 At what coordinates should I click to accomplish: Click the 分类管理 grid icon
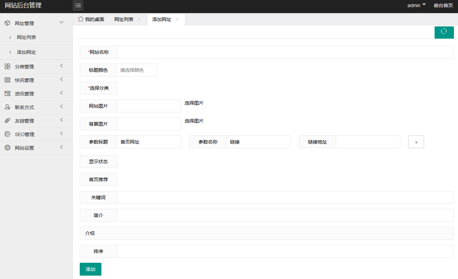7,67
